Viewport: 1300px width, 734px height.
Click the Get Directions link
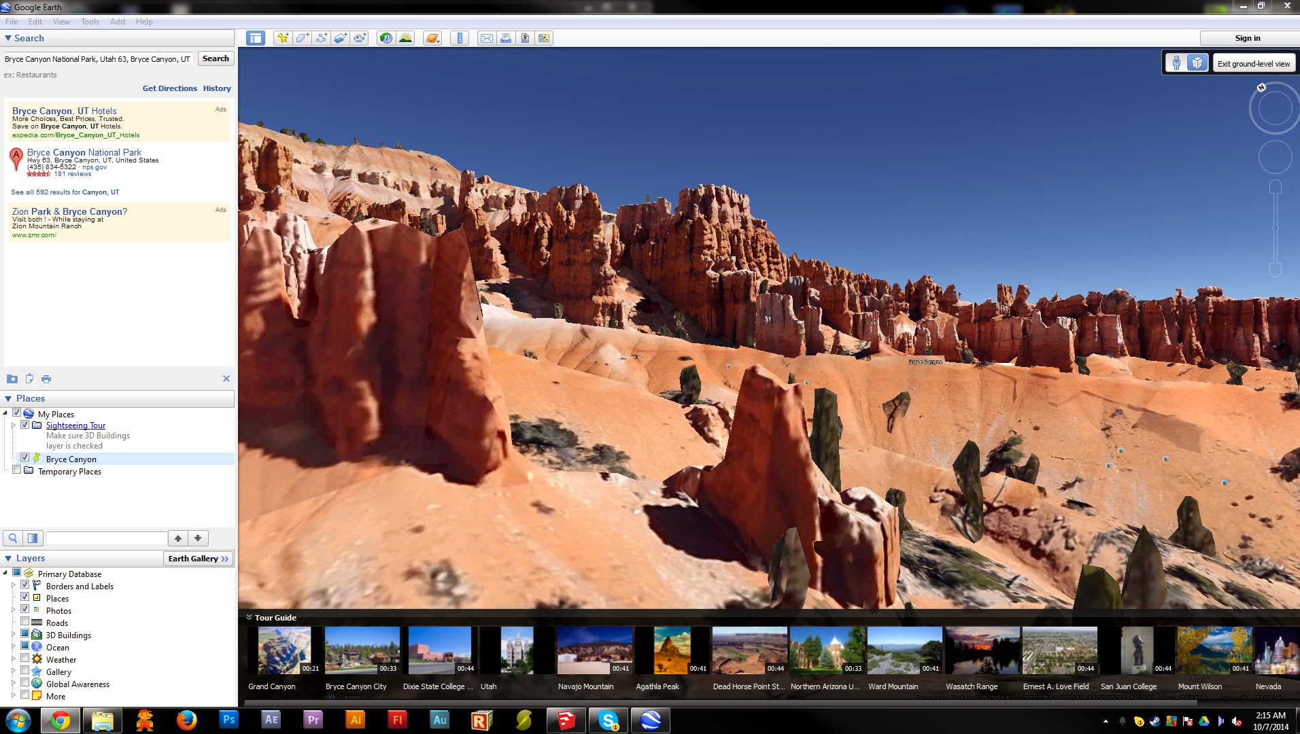pyautogui.click(x=169, y=88)
